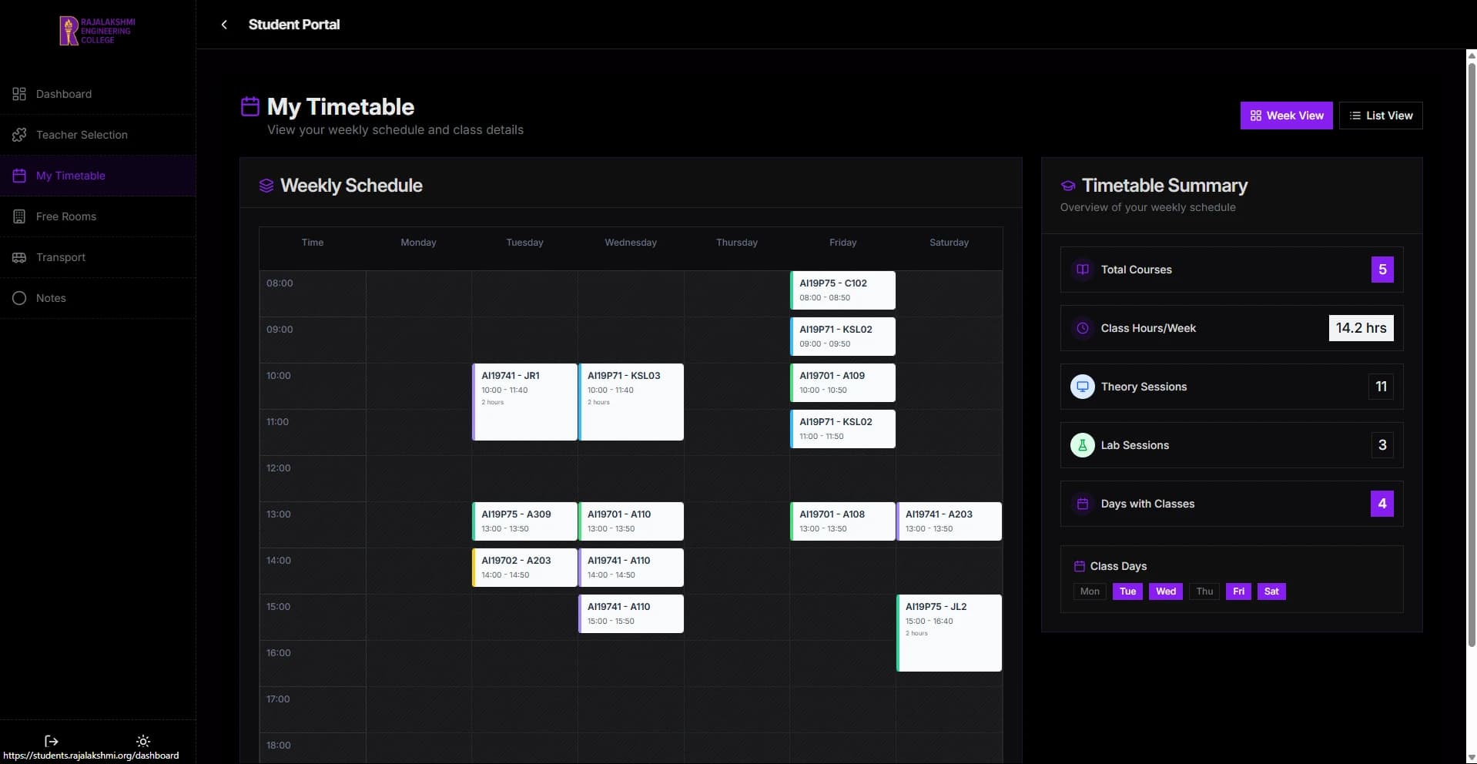Image resolution: width=1477 pixels, height=764 pixels.
Task: Click the Free Rooms door icon
Action: pos(19,216)
